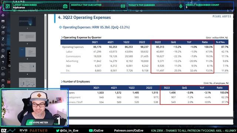Click the gear-shaped icon below chat icon
Image resolution: width=237 pixels, height=133 pixels.
3,74
